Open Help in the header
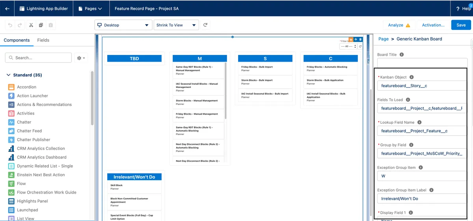This screenshot has width=473, height=221. point(464,9)
